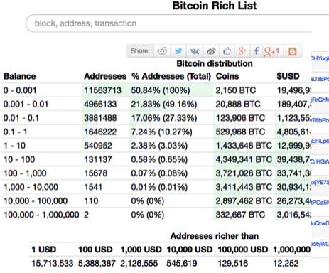Select address count 3881488
This screenshot has height=273, width=329.
click(x=100, y=118)
